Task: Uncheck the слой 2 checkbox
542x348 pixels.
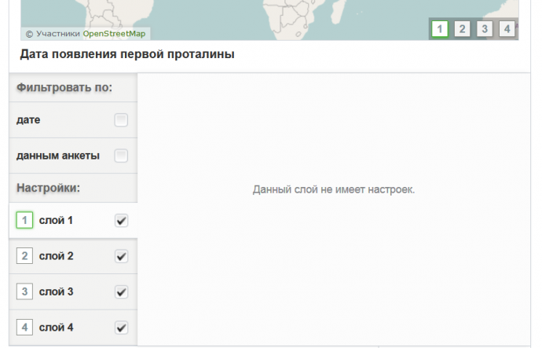Action: pos(121,256)
